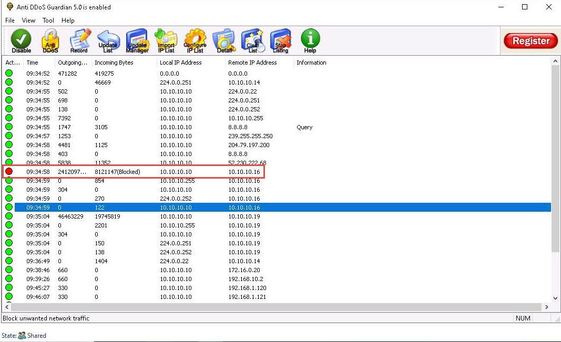Image resolution: width=561 pixels, height=342 pixels.
Task: Click the incoming value 3105
Action: 101,127
